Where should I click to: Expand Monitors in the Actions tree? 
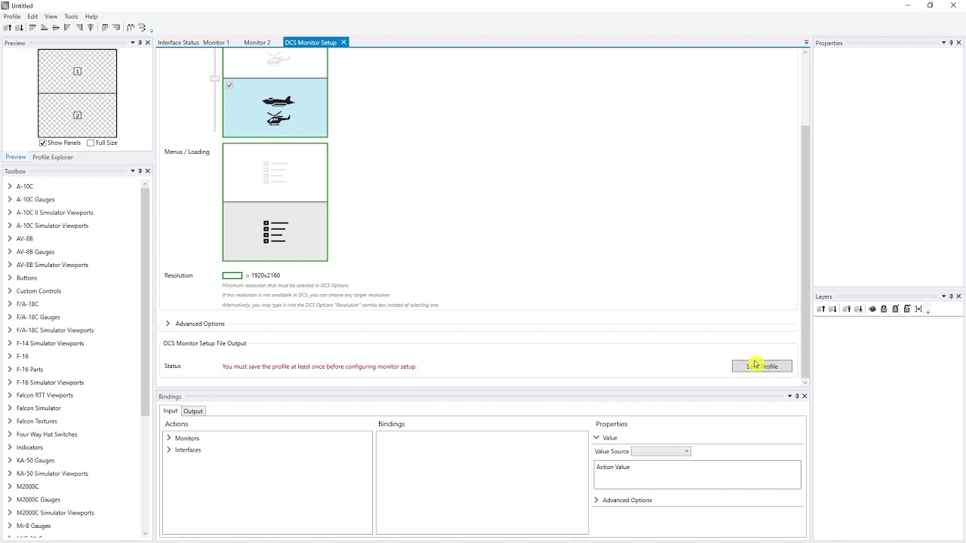[169, 438]
